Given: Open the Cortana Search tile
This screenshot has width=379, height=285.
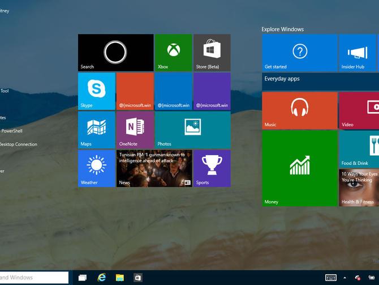Looking at the screenshot, I should tap(115, 53).
